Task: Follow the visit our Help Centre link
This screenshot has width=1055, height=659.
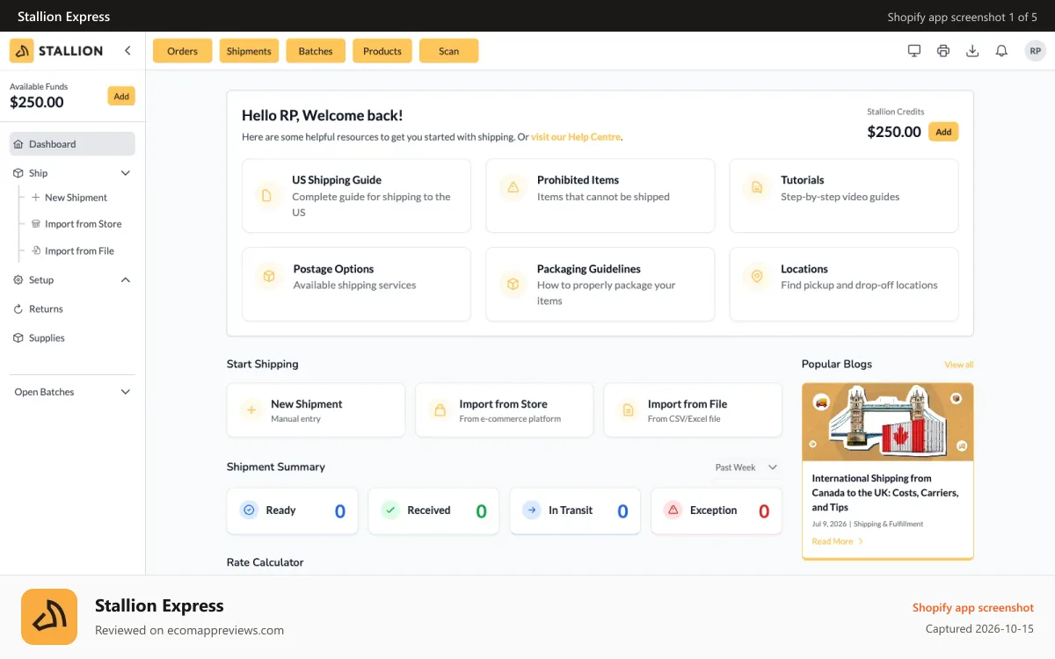Action: [576, 137]
